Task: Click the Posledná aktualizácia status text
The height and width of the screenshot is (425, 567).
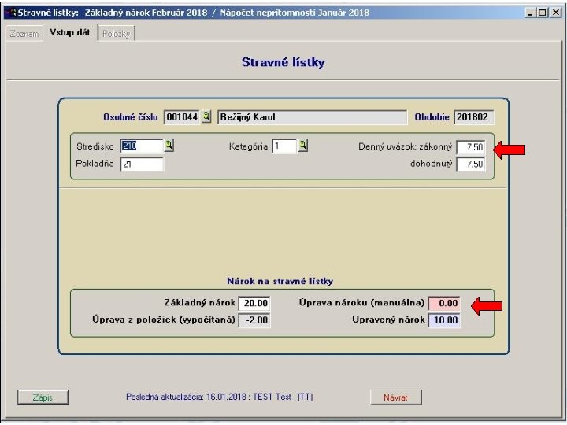Action: 219,397
